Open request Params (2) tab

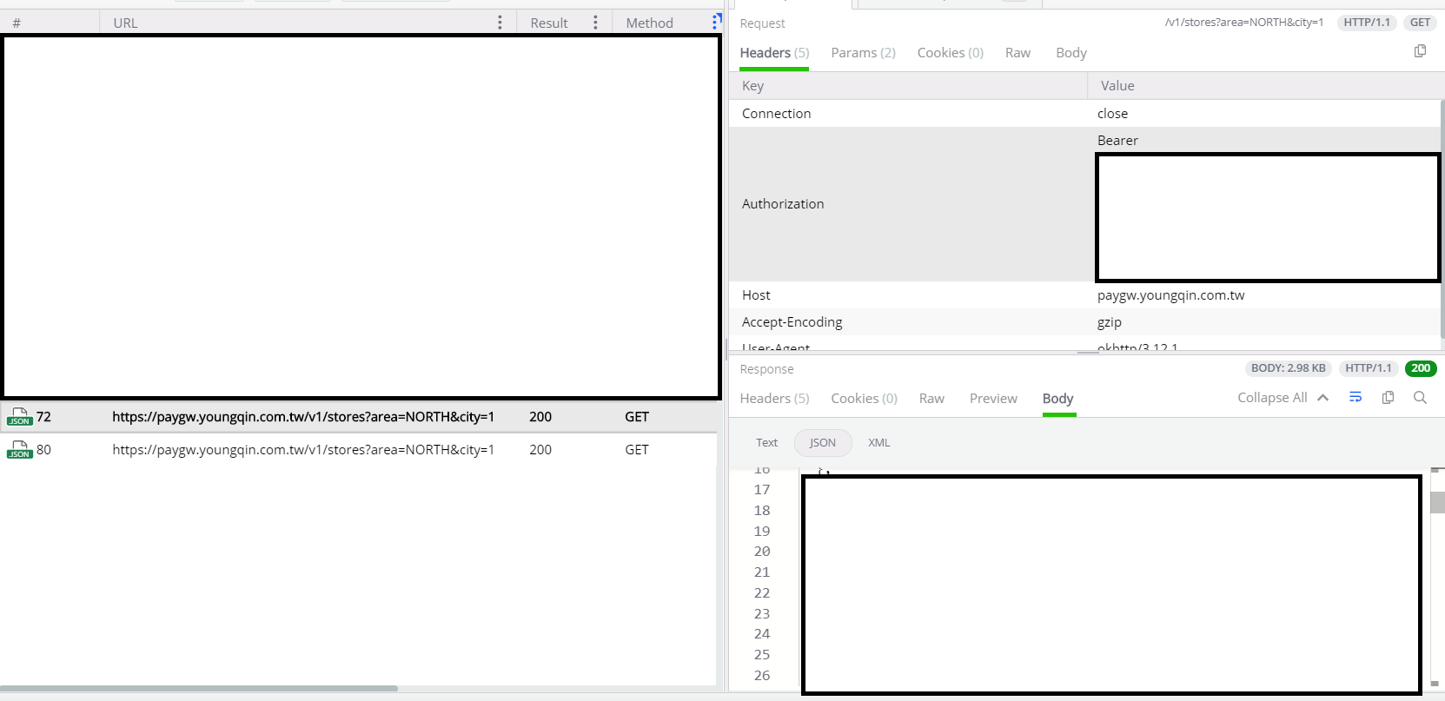tap(863, 53)
